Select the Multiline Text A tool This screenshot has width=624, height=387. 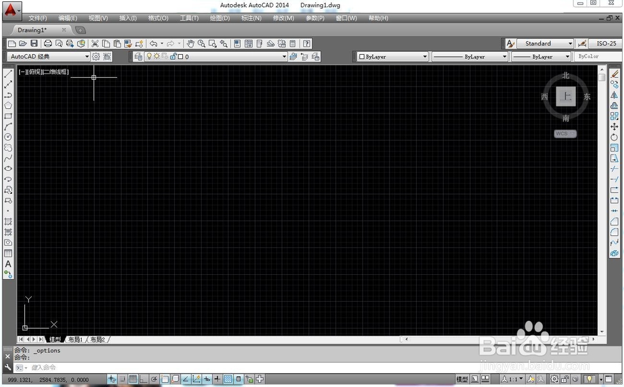coord(8,264)
